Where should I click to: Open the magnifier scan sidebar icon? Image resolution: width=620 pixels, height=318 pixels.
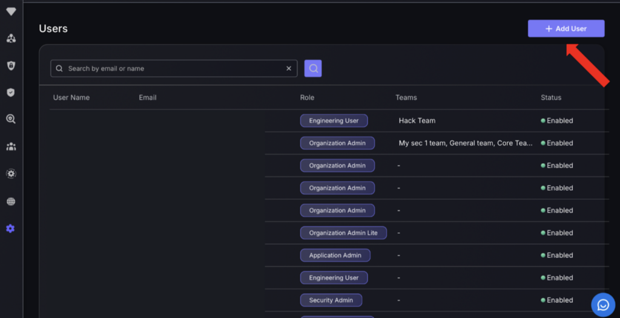[11, 119]
